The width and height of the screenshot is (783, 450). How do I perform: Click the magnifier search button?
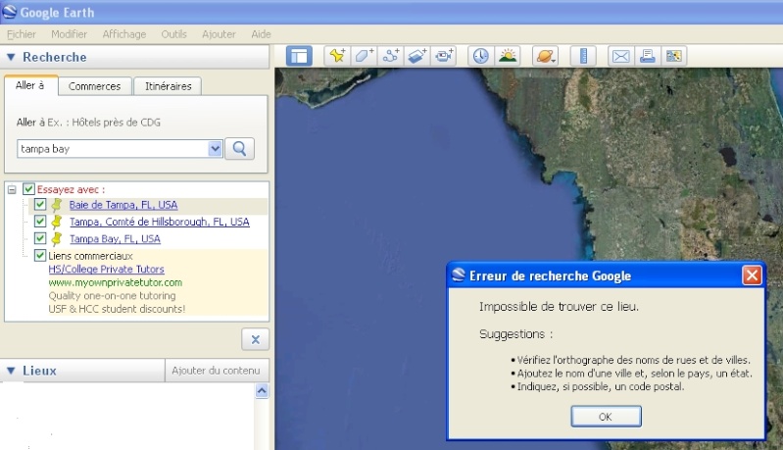(240, 149)
